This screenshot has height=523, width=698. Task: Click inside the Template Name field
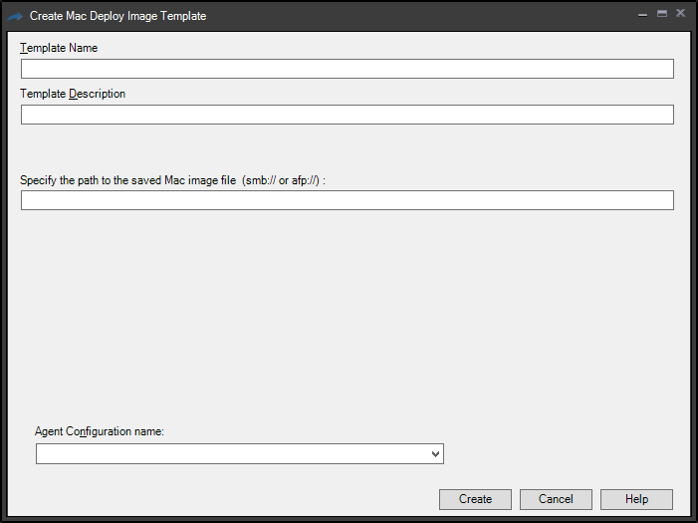[x=347, y=69]
